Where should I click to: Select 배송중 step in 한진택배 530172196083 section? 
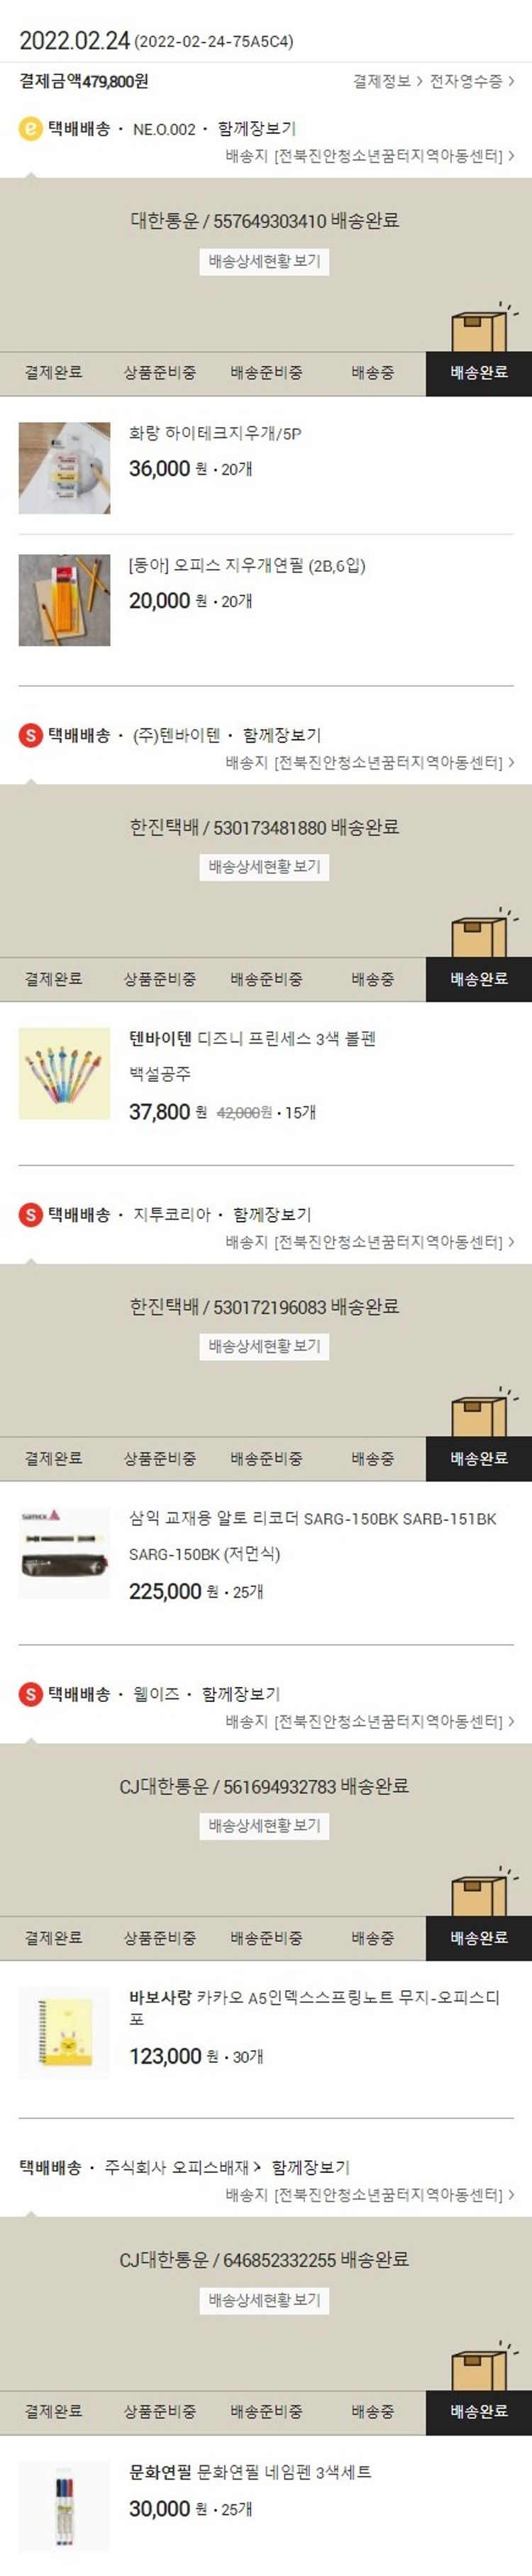coord(372,1459)
